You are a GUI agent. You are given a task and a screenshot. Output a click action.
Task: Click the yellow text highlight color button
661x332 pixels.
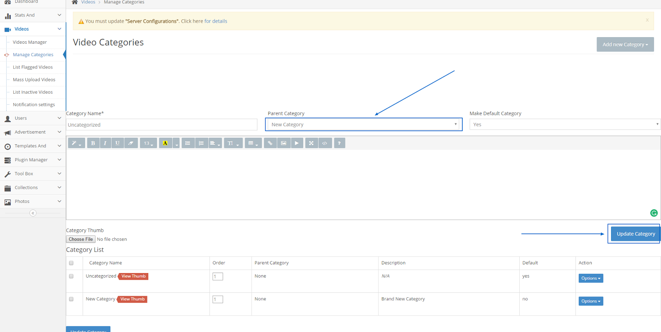[x=165, y=143]
